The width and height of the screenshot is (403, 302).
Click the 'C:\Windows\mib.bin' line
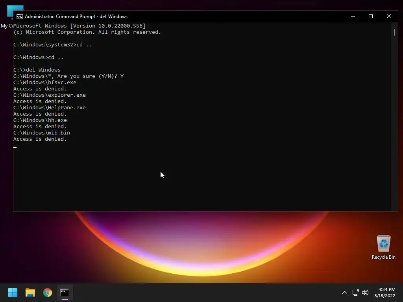point(42,133)
